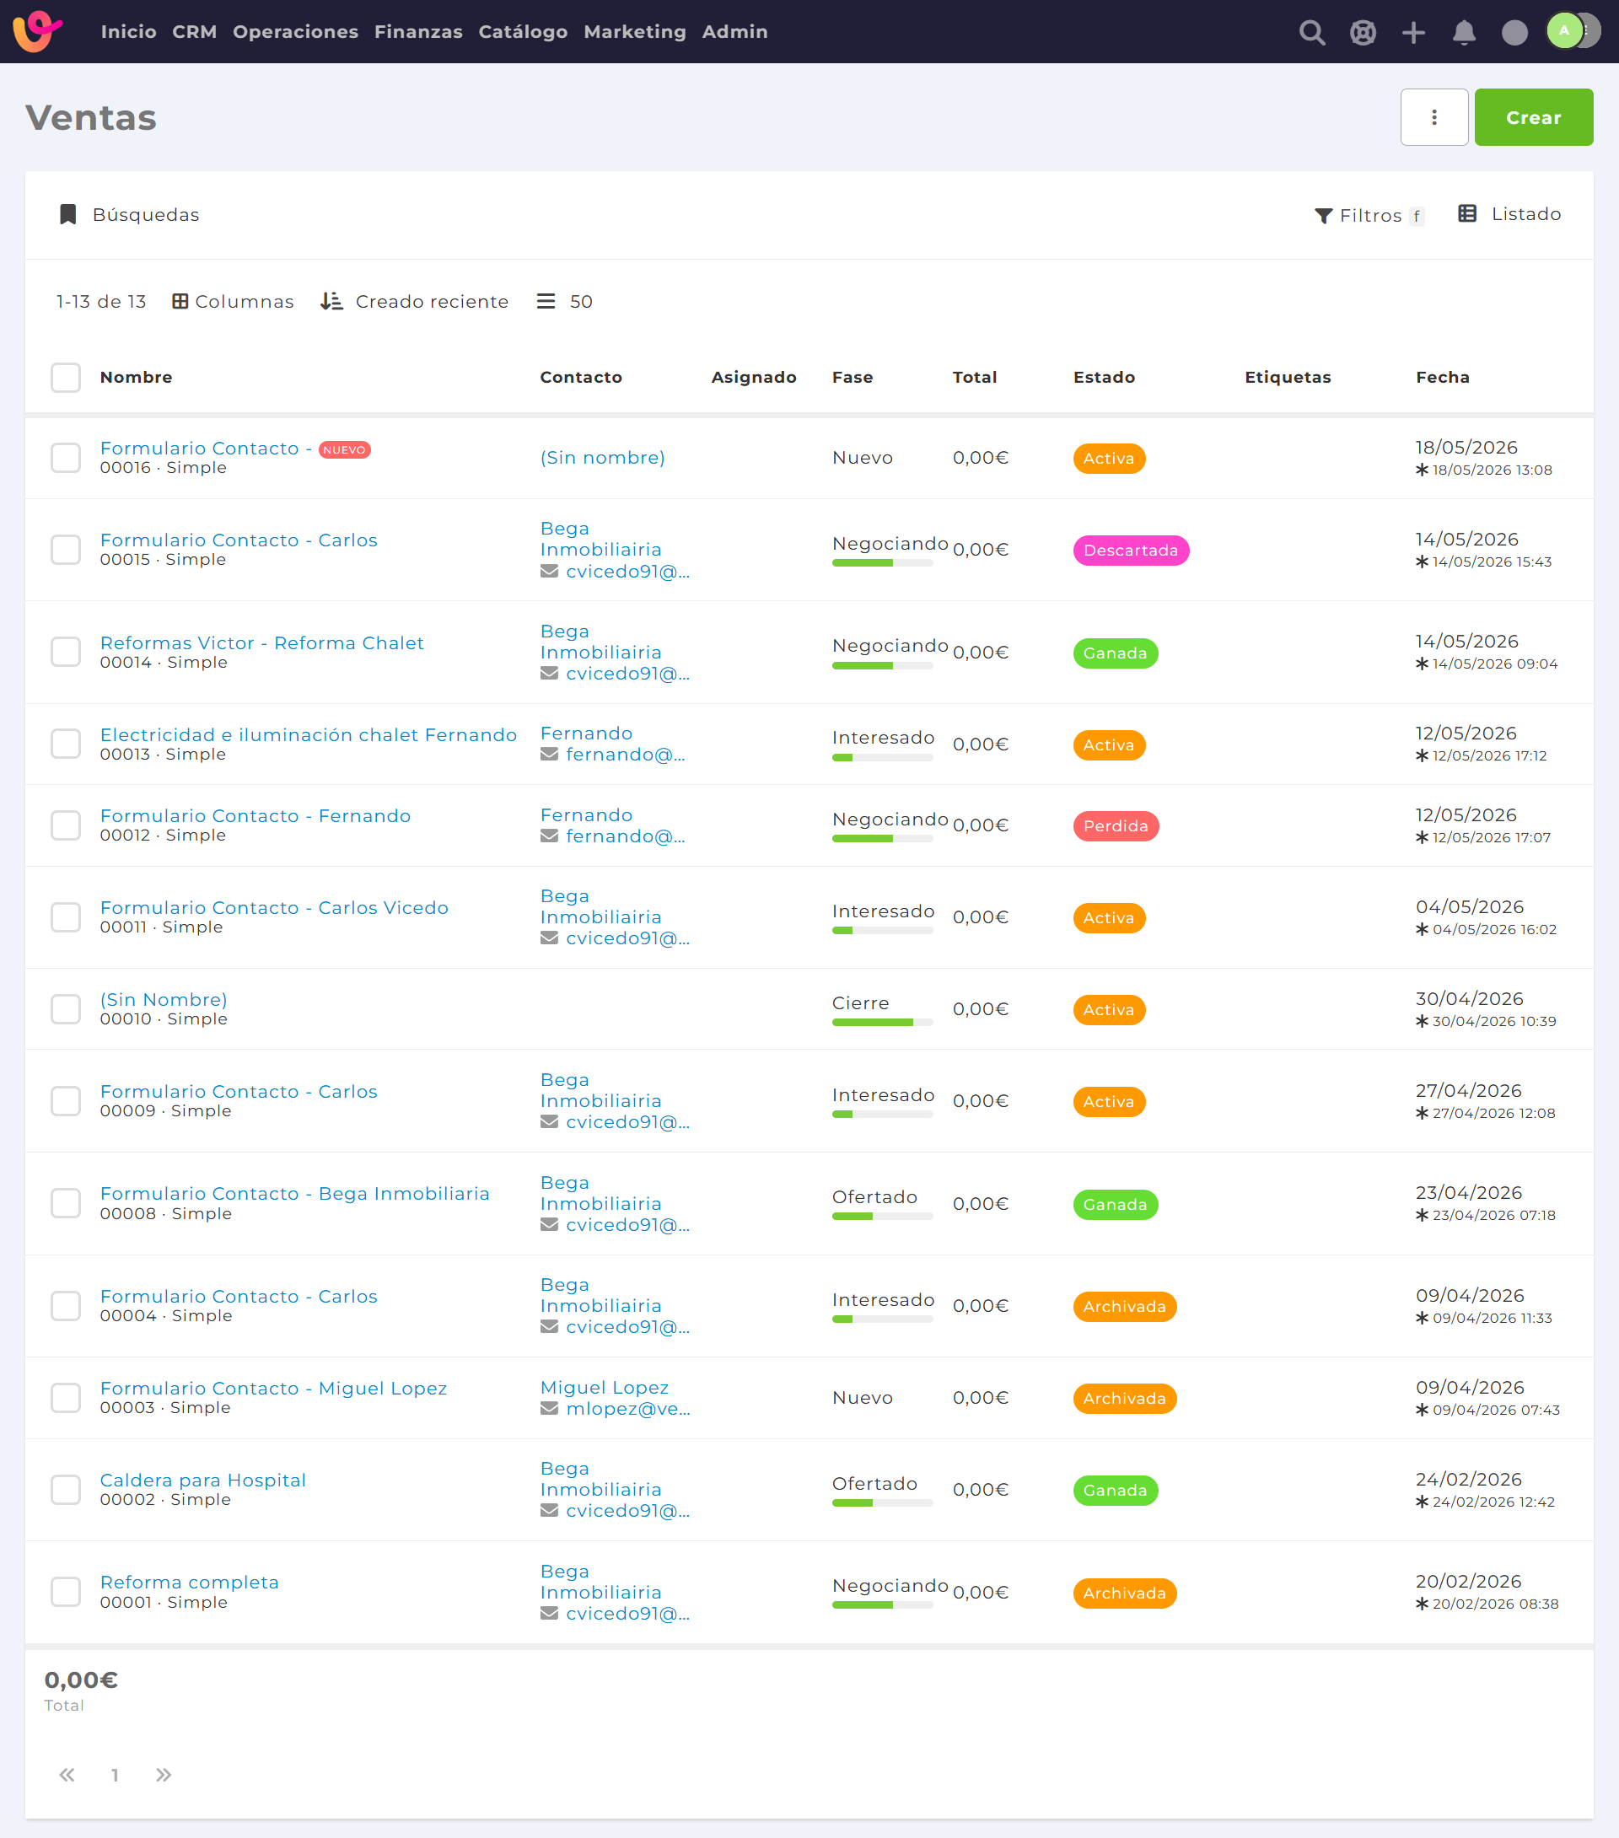Image resolution: width=1619 pixels, height=1838 pixels.
Task: Click Cierre progress bar in row 00010
Action: [x=882, y=1023]
